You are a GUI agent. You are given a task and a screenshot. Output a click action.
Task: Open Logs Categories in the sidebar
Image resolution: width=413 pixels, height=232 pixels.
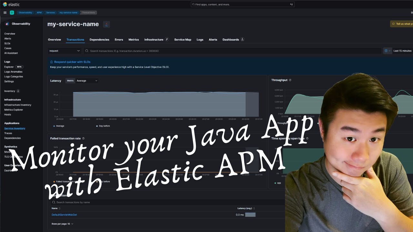pyautogui.click(x=14, y=76)
